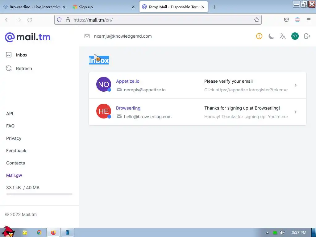Click the green network tray icon
Screen dimensions: 316x237
pos(275,233)
